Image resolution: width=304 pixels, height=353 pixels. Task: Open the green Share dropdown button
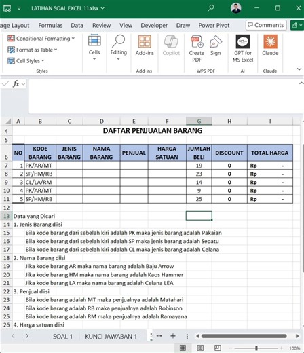[x=297, y=25]
